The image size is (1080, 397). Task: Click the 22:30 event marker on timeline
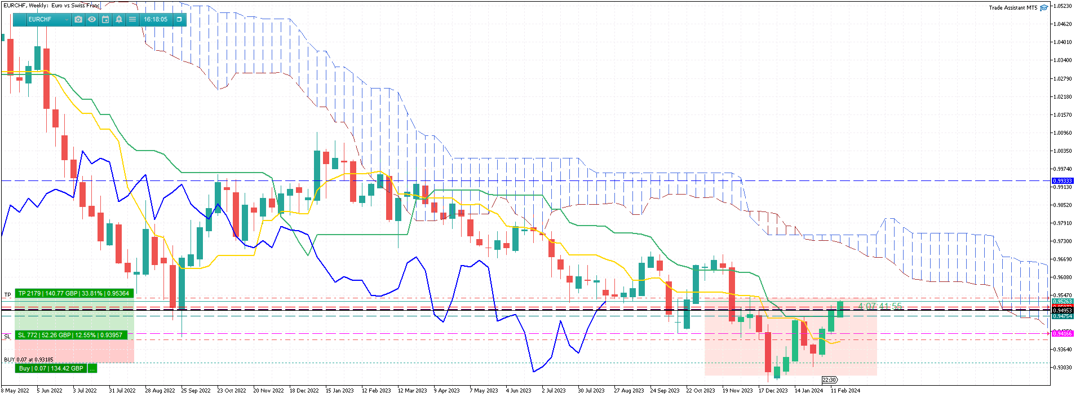click(x=830, y=380)
